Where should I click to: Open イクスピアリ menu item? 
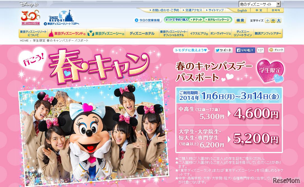click(x=199, y=33)
